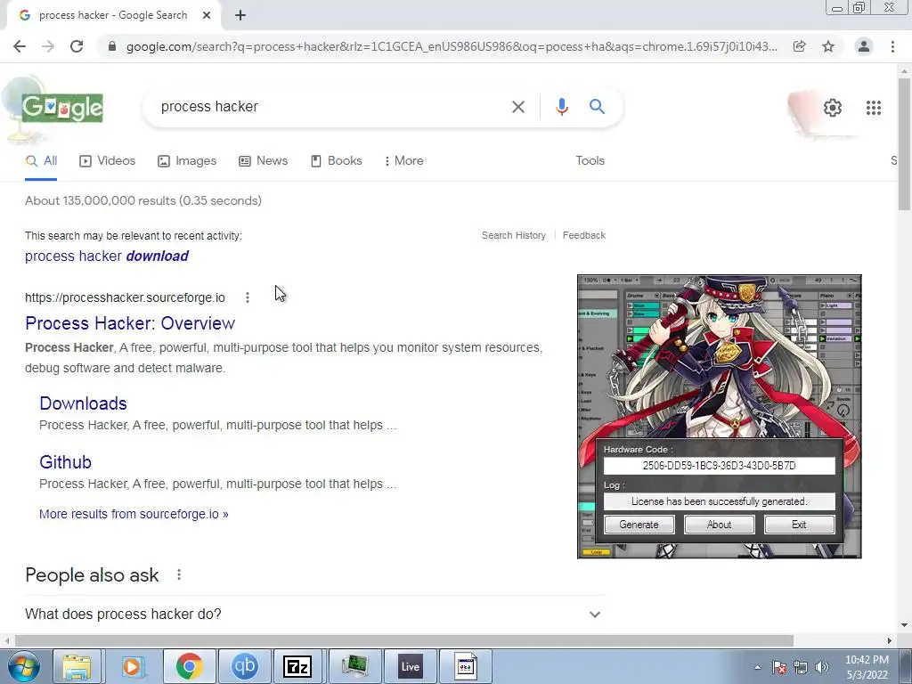Open Process Hacker: Overview result
Viewport: 912px width, 684px height.
coord(130,323)
